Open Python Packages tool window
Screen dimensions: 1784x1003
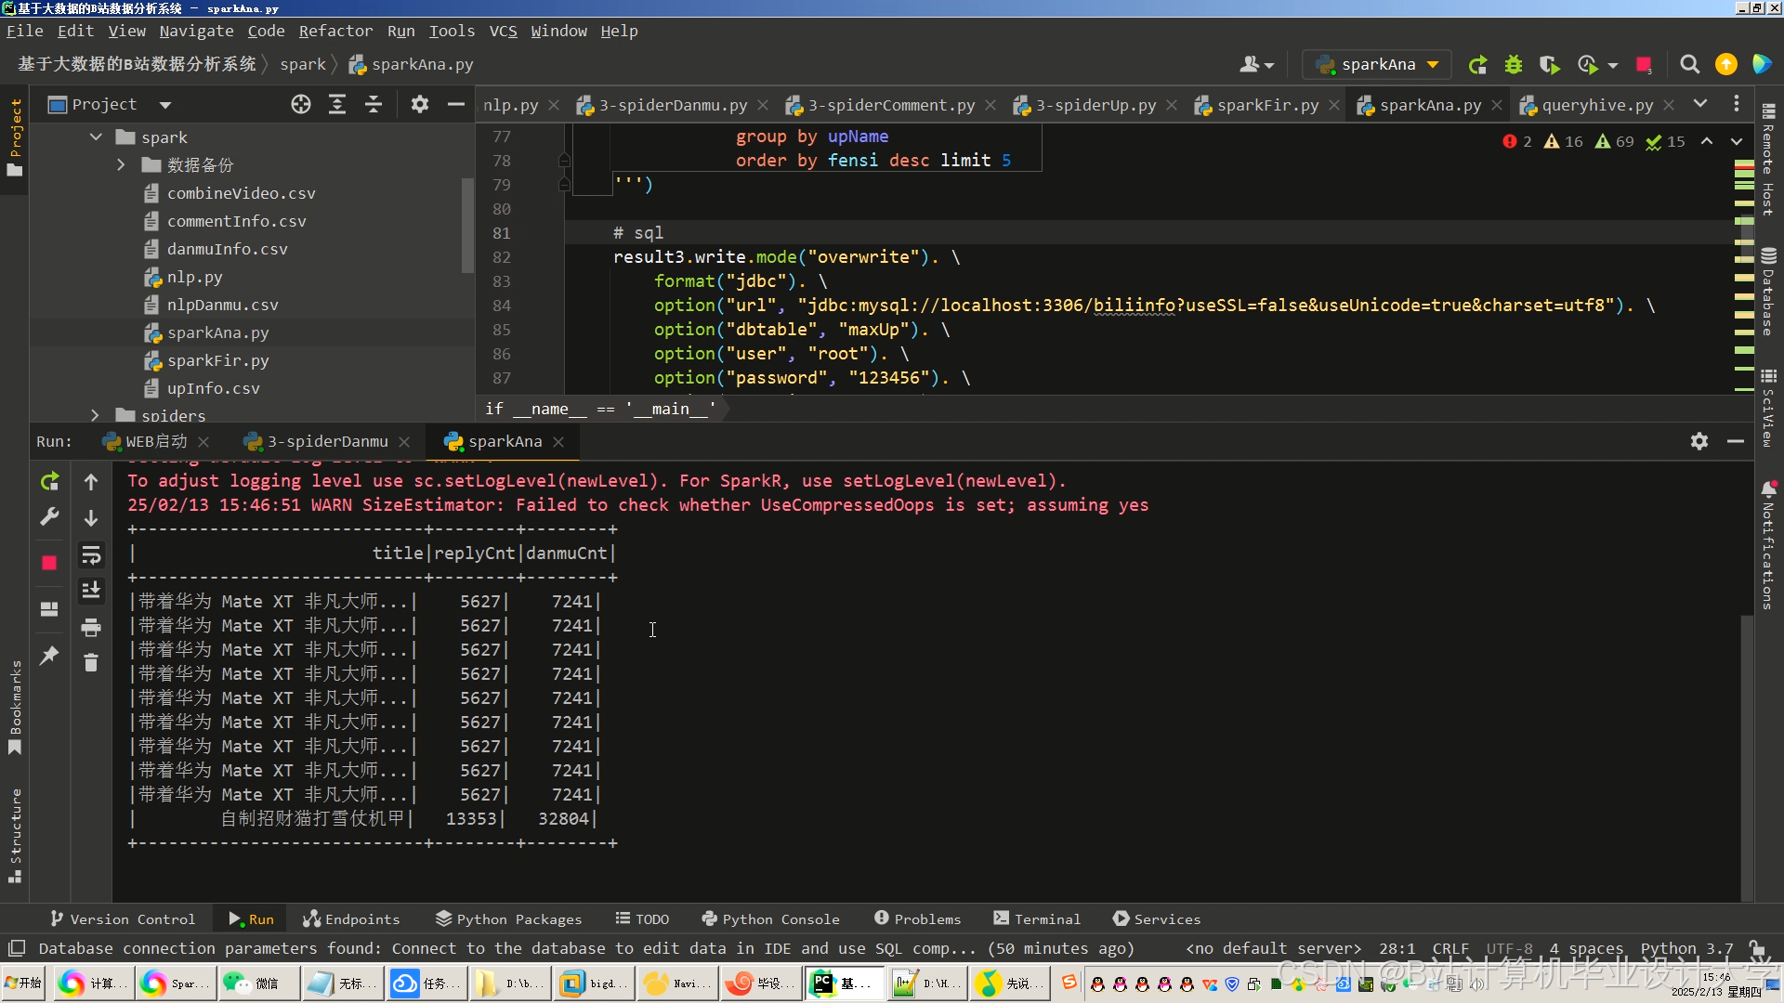[508, 918]
